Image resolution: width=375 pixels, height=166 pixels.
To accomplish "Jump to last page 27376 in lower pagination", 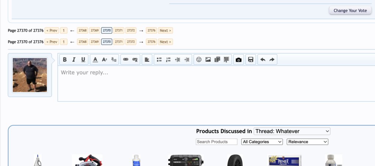I will click(152, 42).
